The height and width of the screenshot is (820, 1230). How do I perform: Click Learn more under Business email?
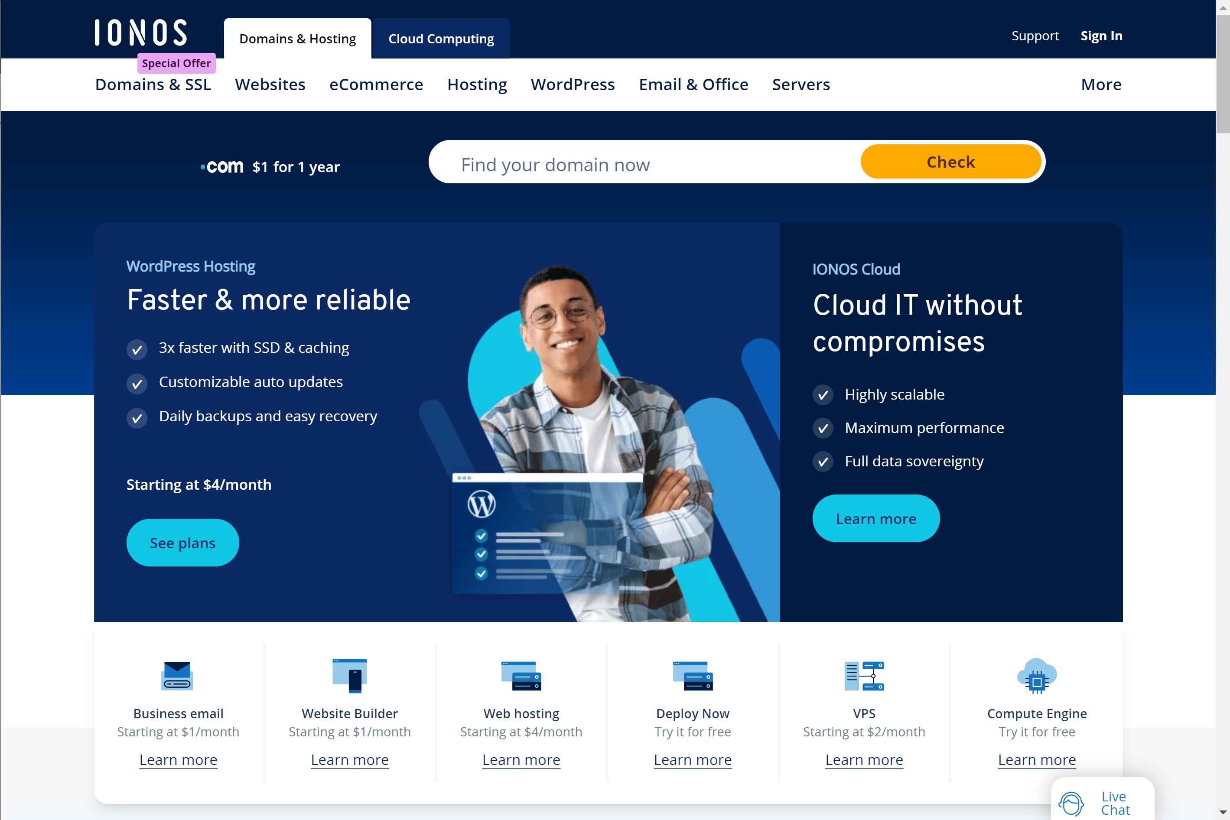(x=178, y=759)
